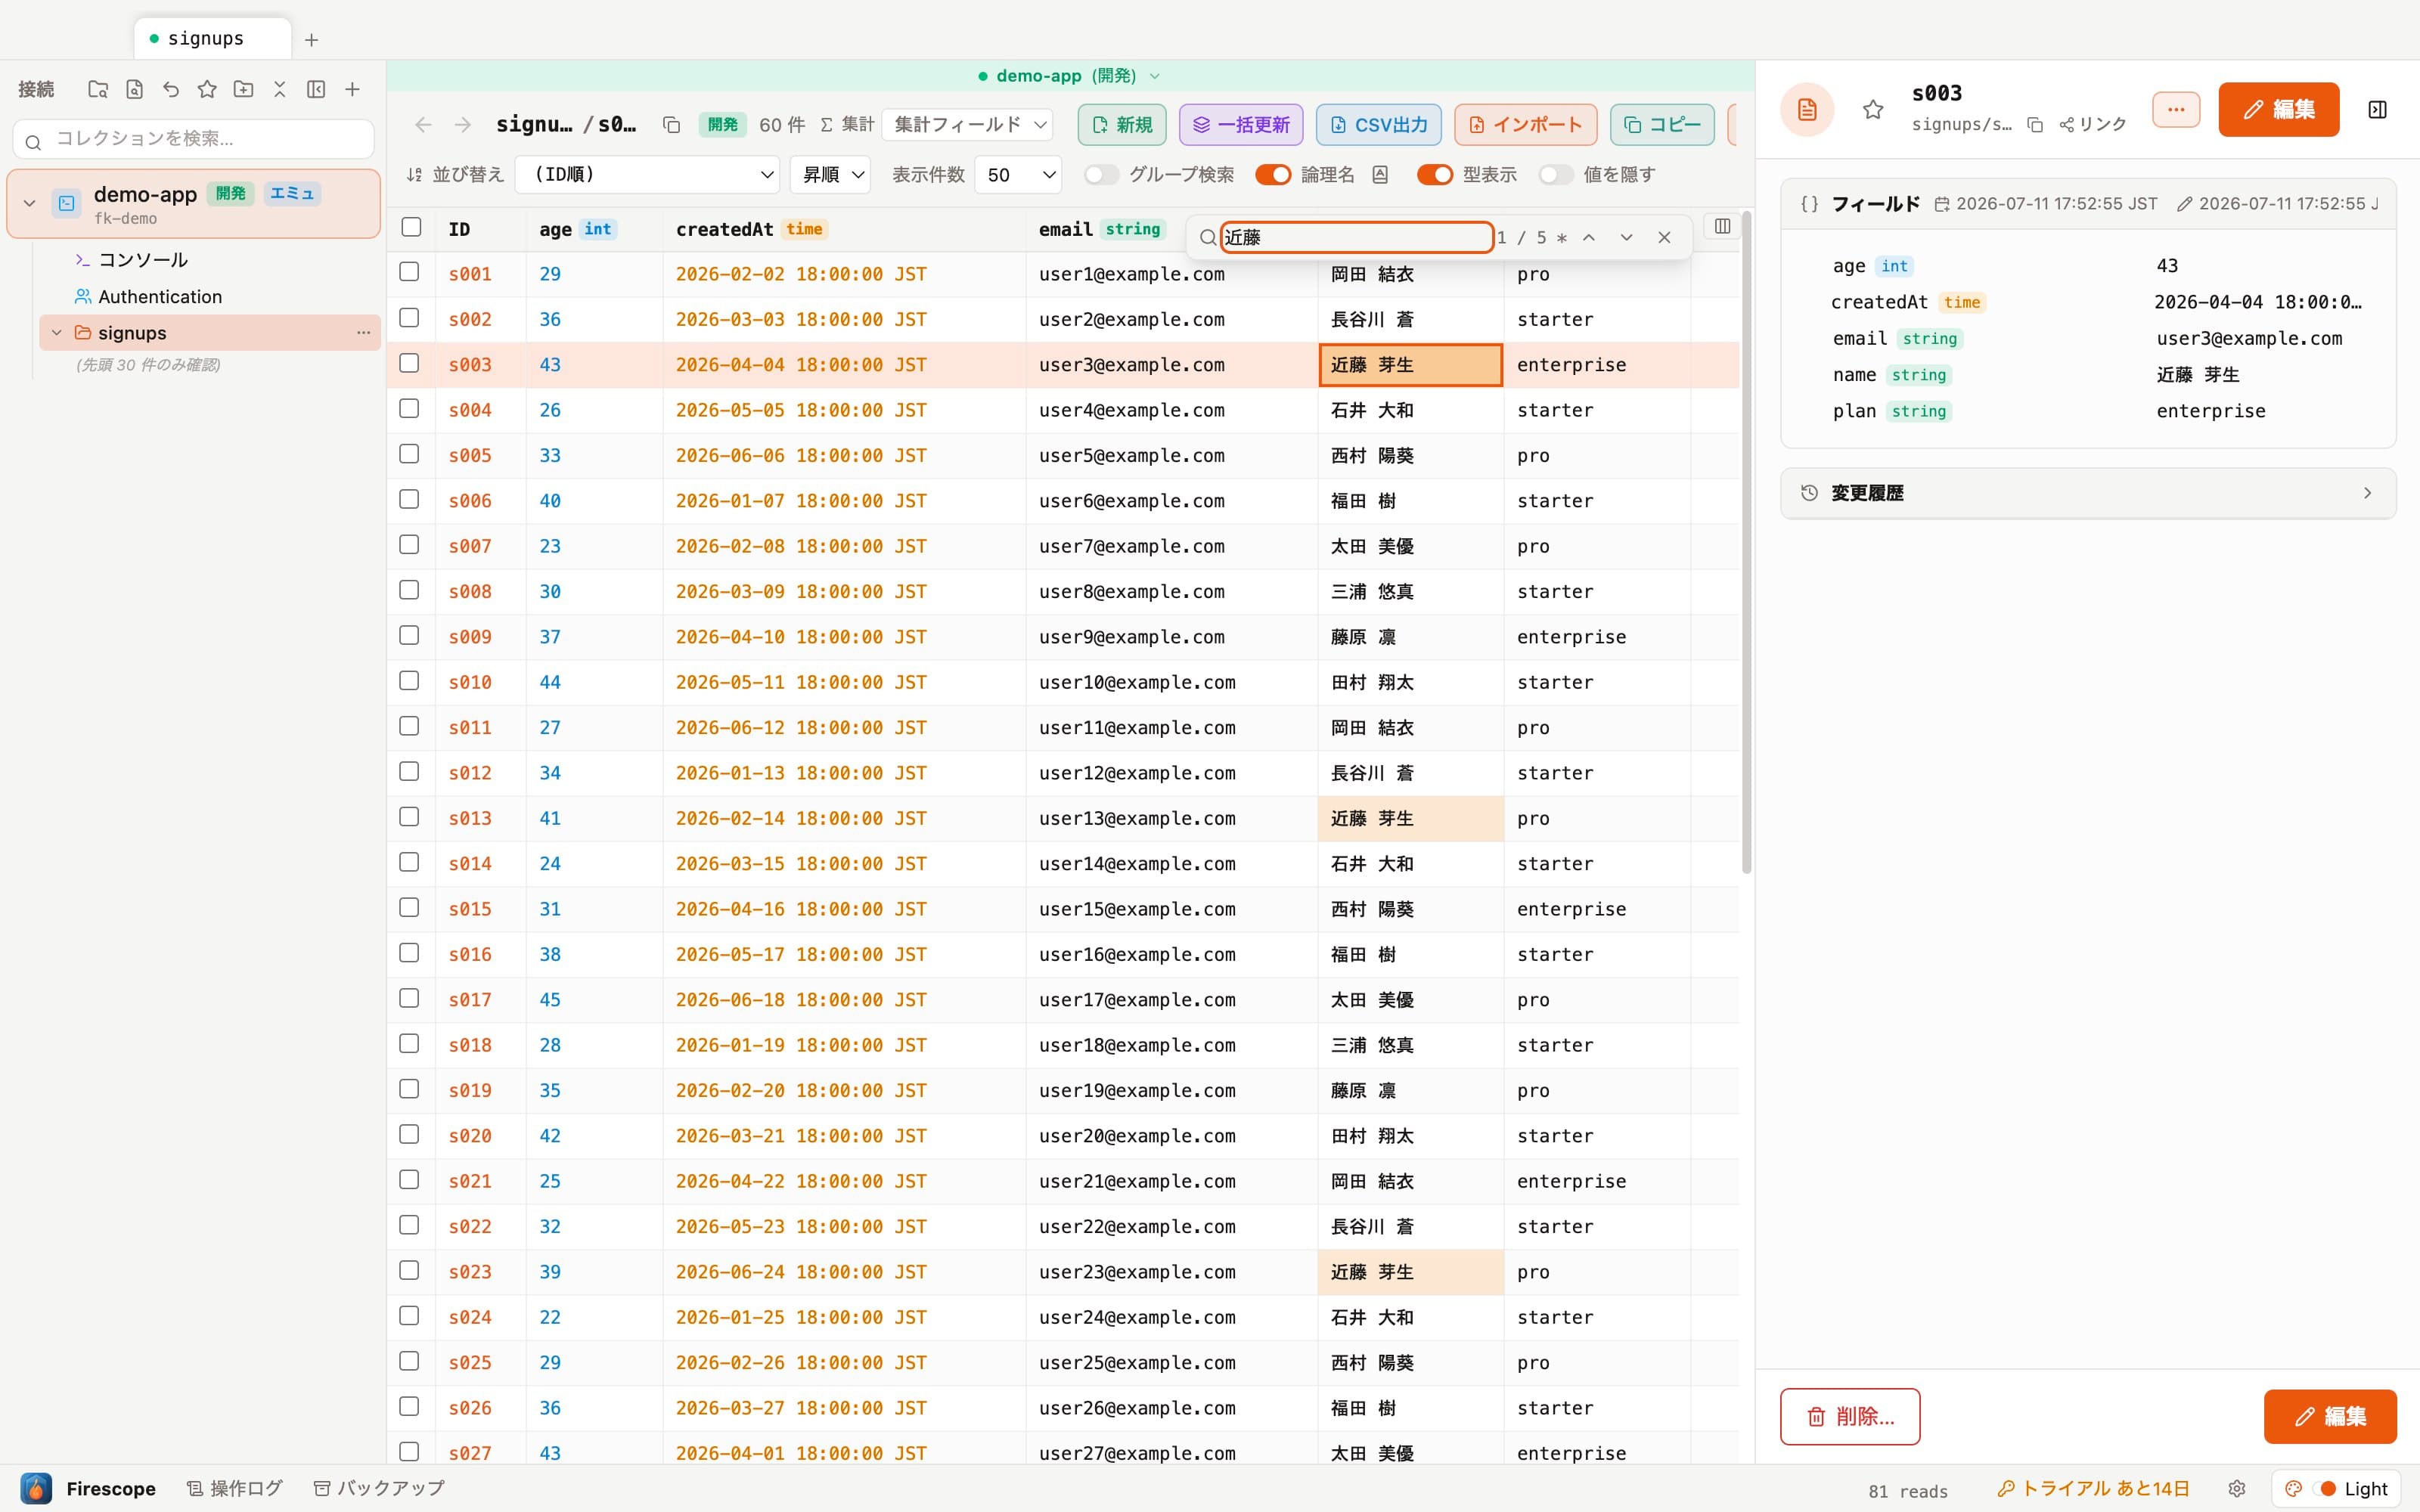Focus the コレクションを検索 input
This screenshot has height=1512, width=2420.
[x=194, y=139]
